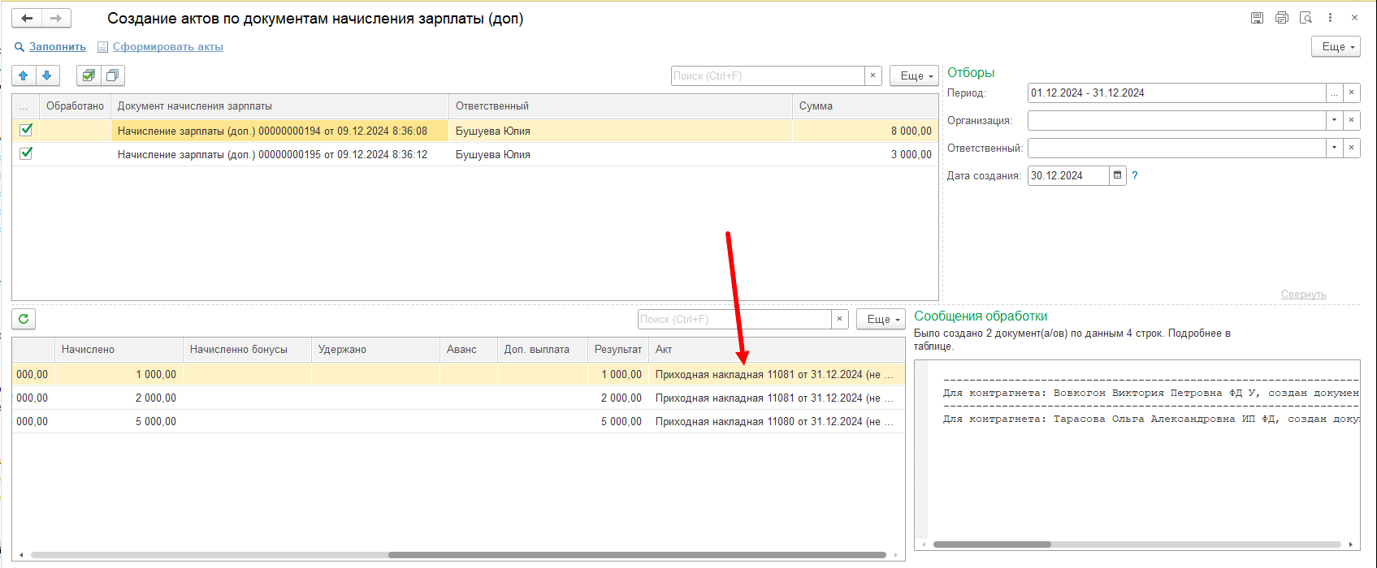This screenshot has height=568, width=1377.
Task: Click the save icon in title bar
Action: 1257,18
